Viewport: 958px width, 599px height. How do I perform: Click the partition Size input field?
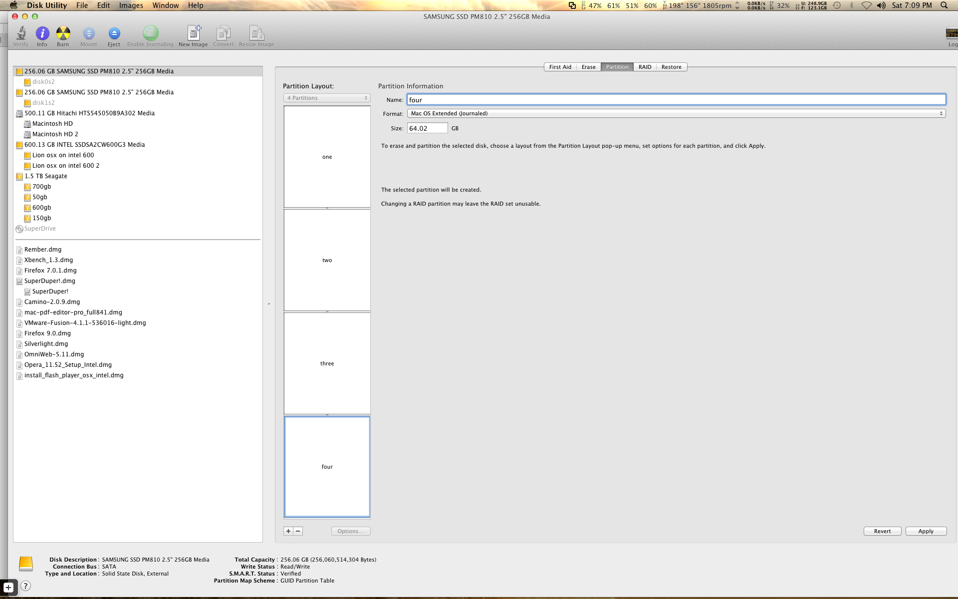(427, 128)
